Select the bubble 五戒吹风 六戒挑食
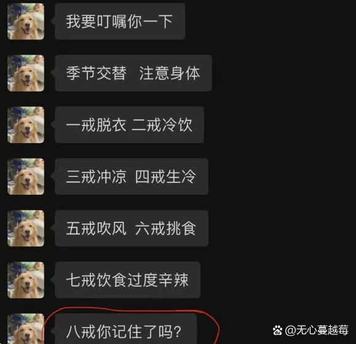Image resolution: width=356 pixels, height=344 pixels. [x=132, y=229]
